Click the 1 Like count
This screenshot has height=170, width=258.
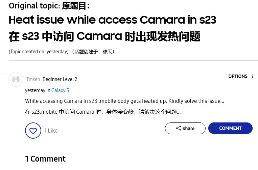[51, 131]
